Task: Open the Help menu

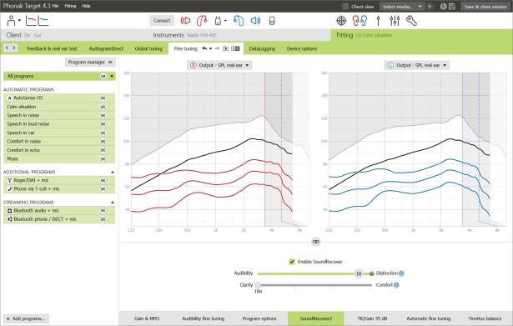Action: pyautogui.click(x=86, y=6)
